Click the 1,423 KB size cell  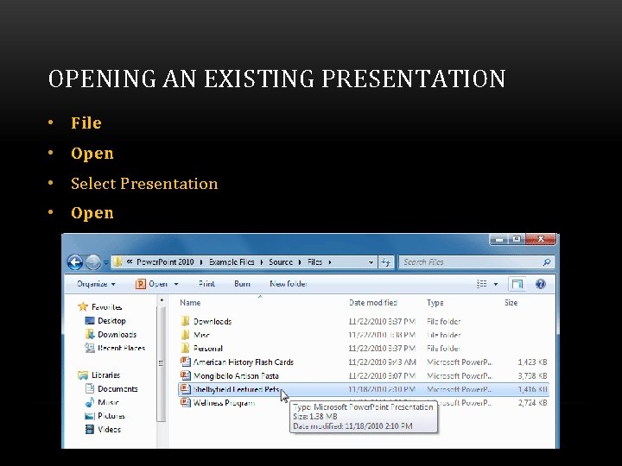coord(532,362)
